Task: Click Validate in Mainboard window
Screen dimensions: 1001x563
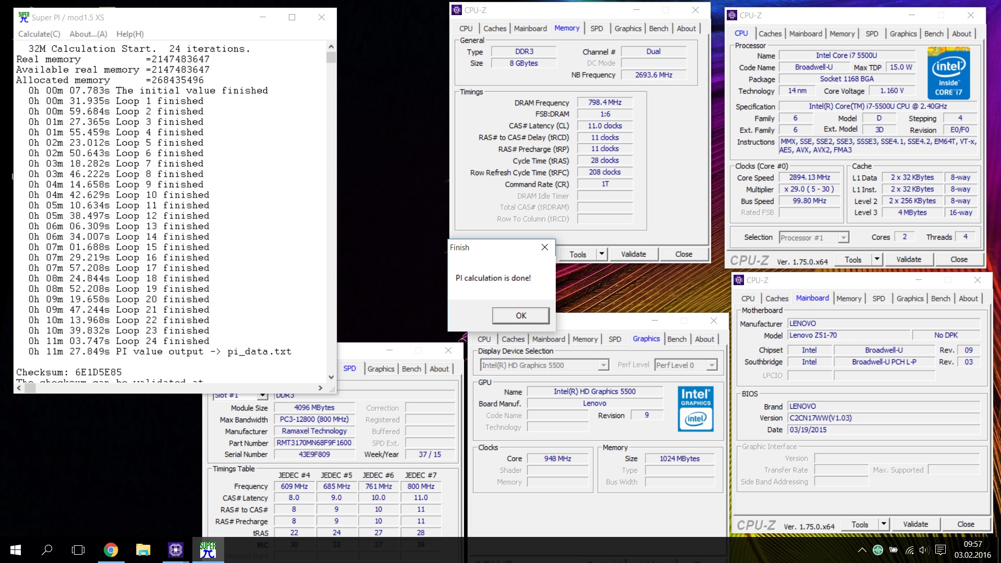Action: (915, 524)
